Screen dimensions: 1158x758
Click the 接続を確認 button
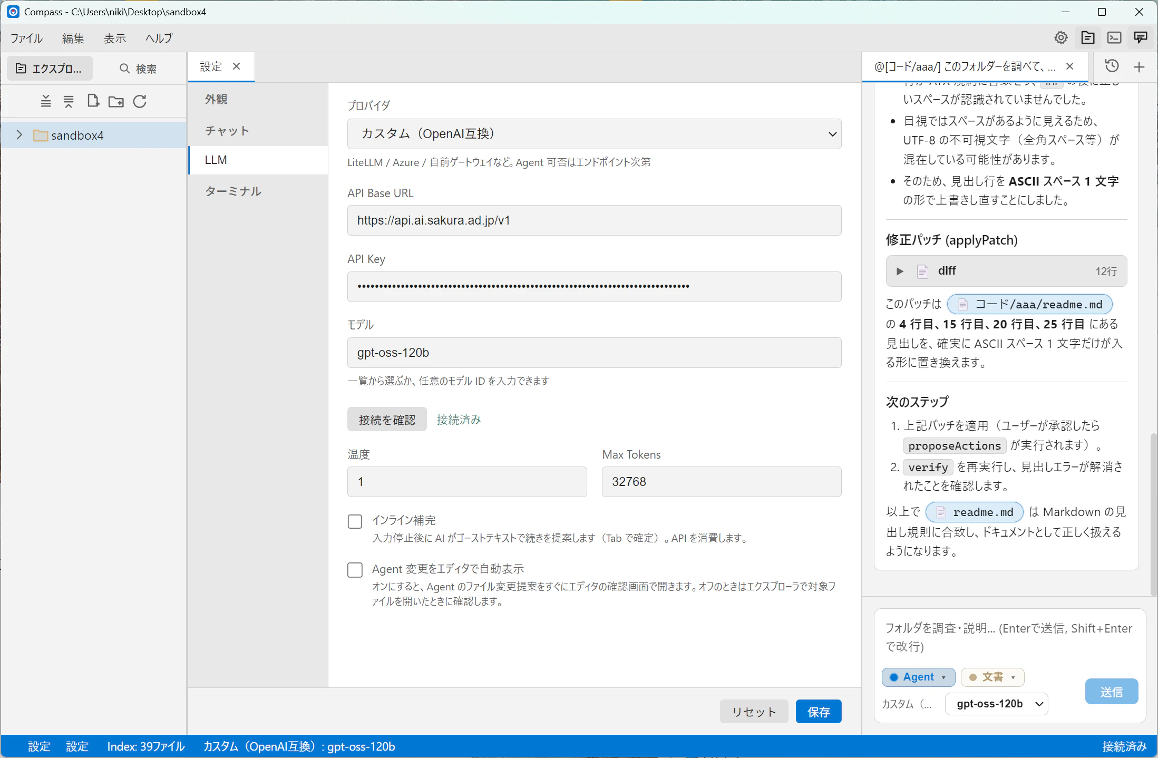(x=387, y=420)
